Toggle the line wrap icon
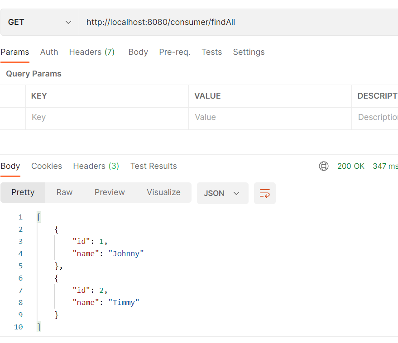 coord(265,193)
